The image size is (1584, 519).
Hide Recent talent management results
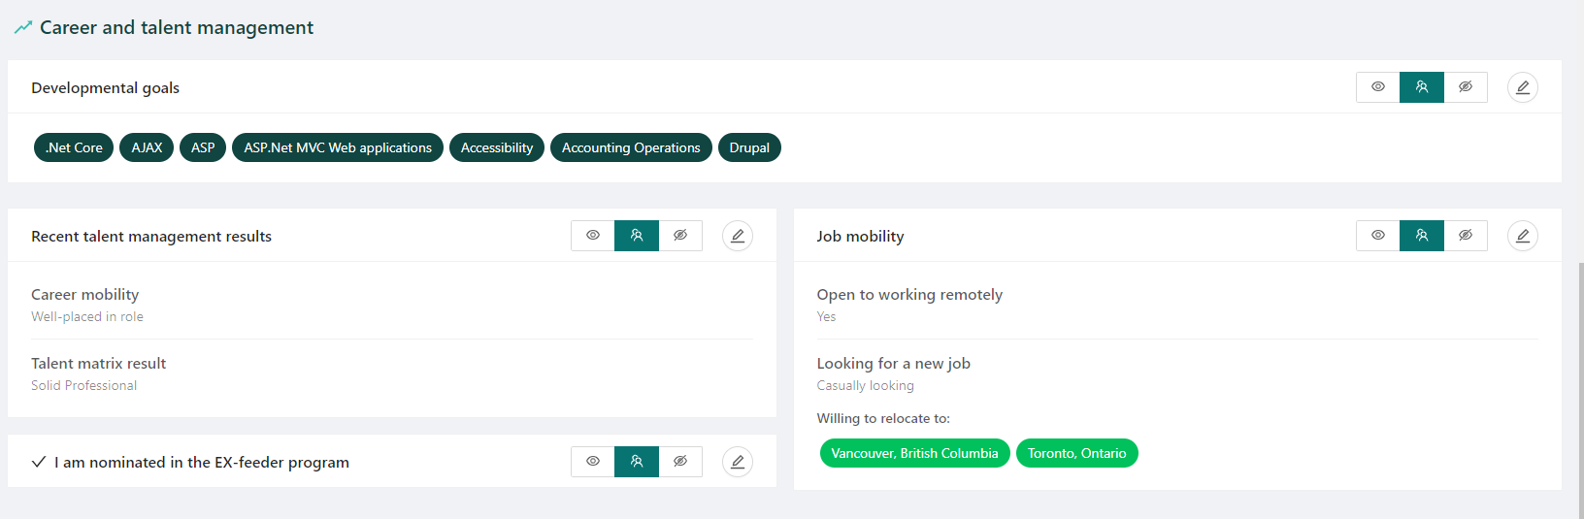point(680,236)
